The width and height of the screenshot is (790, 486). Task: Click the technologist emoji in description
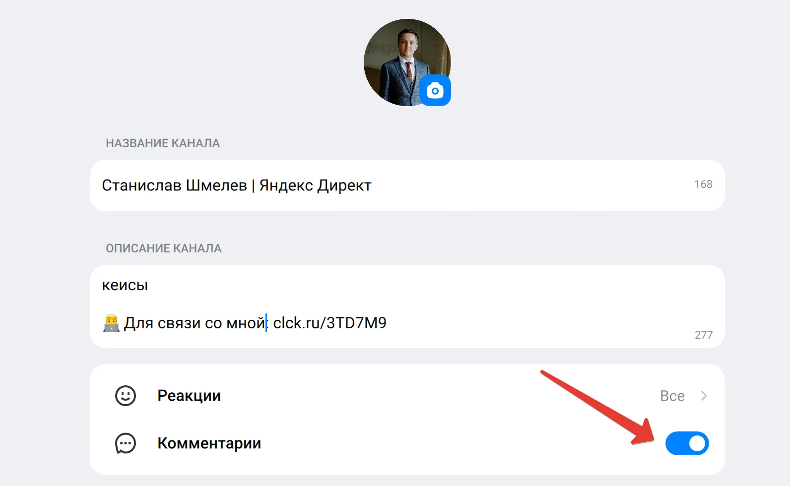111,323
